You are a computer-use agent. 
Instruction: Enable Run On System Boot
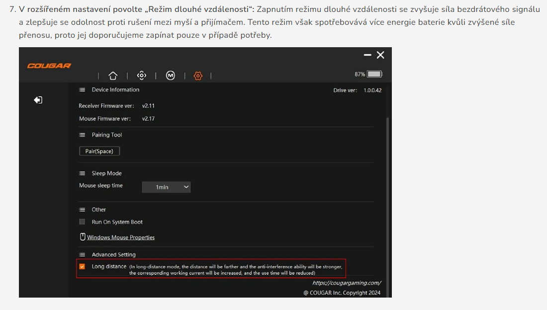(x=82, y=222)
